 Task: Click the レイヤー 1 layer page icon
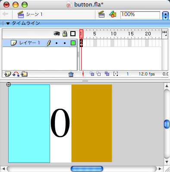(x=14, y=43)
